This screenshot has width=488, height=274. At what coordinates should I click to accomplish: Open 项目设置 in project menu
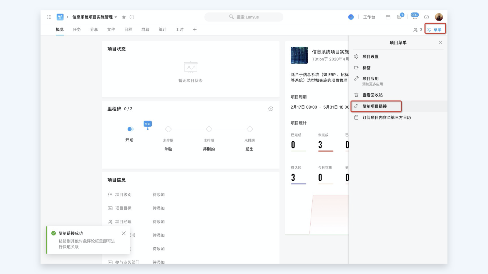coord(398,57)
